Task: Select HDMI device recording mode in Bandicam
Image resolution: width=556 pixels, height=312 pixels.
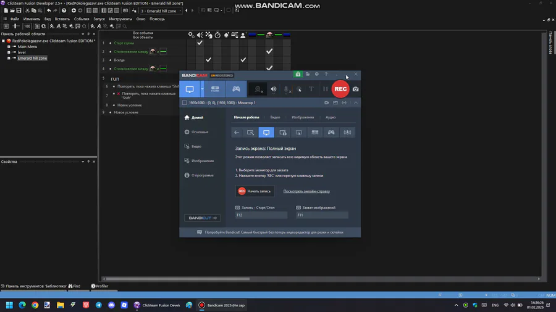Action: tap(215, 89)
